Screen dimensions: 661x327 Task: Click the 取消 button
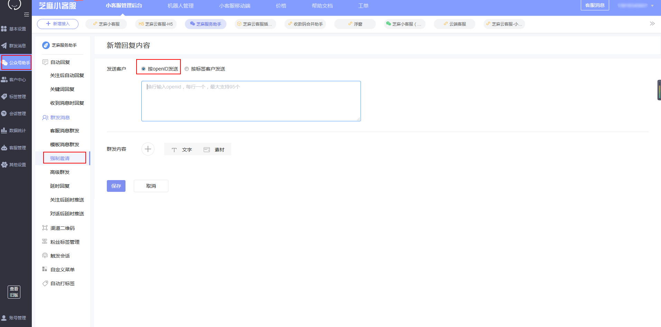[x=151, y=186]
